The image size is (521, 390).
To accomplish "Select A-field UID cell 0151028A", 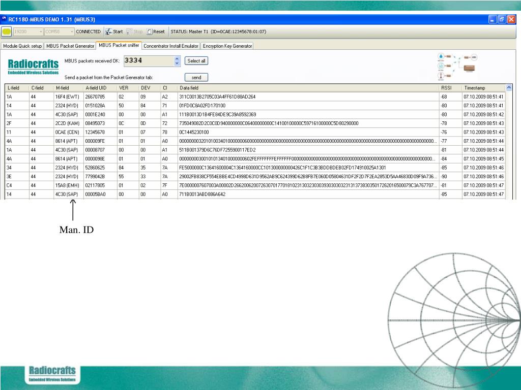I will point(100,106).
